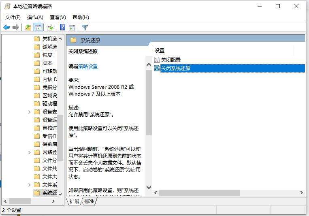
Task: Click the Export list toolbar icon
Action: click(x=50, y=28)
